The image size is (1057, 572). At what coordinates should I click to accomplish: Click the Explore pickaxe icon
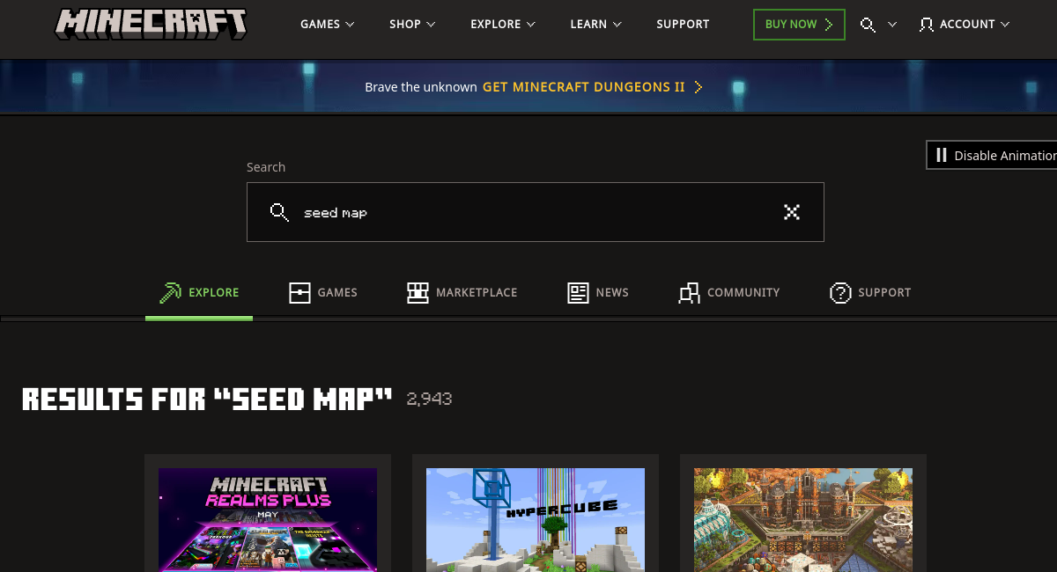(x=170, y=292)
